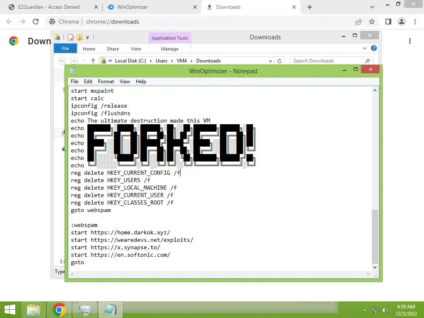Open Notepad Help menu

(x=141, y=82)
